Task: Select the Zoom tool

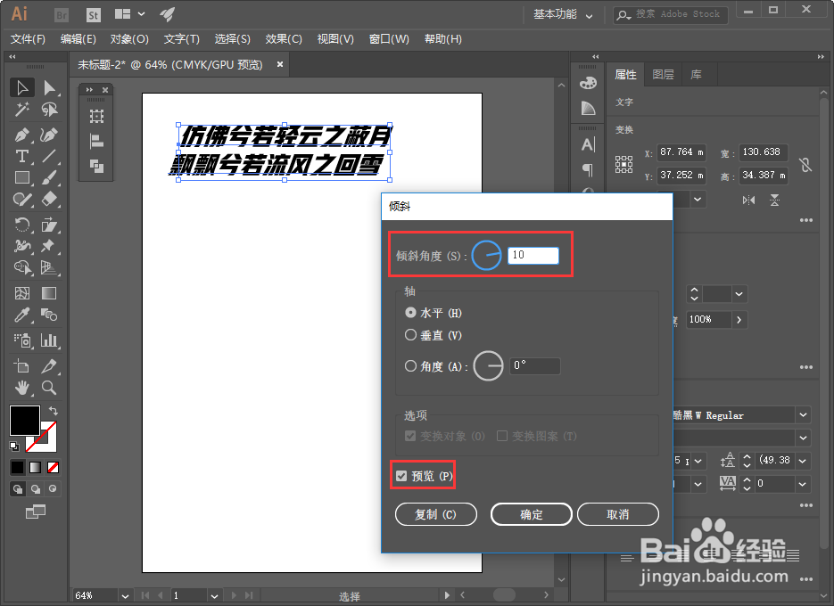Action: (x=47, y=387)
